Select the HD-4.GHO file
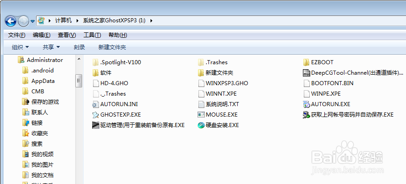The height and width of the screenshot is (184, 406). tap(110, 83)
